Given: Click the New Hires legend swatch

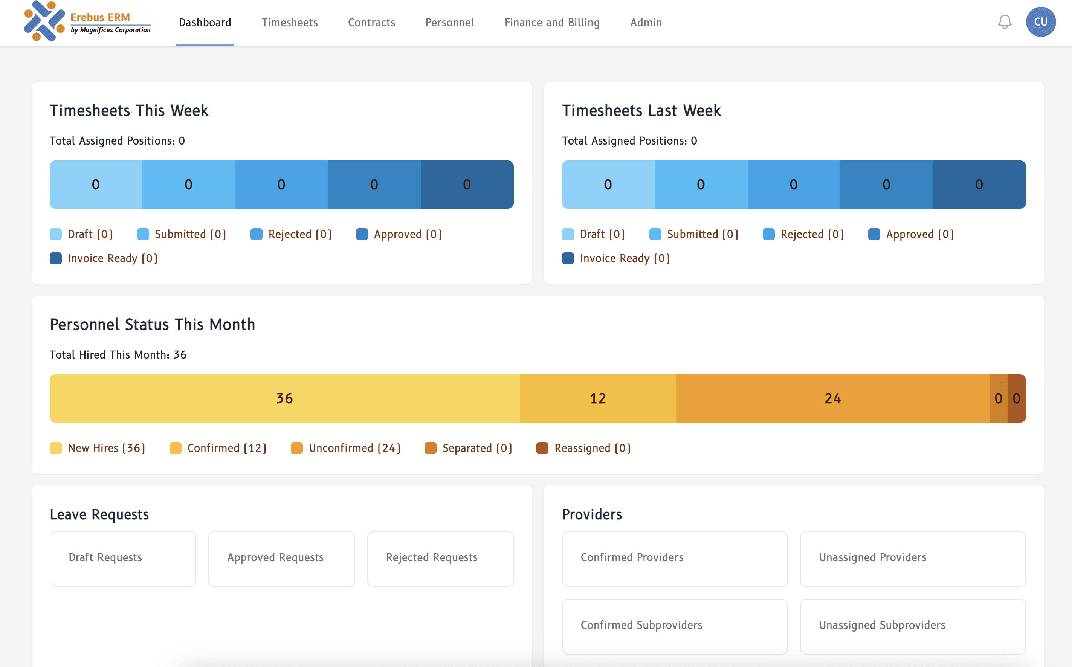Looking at the screenshot, I should (x=56, y=448).
